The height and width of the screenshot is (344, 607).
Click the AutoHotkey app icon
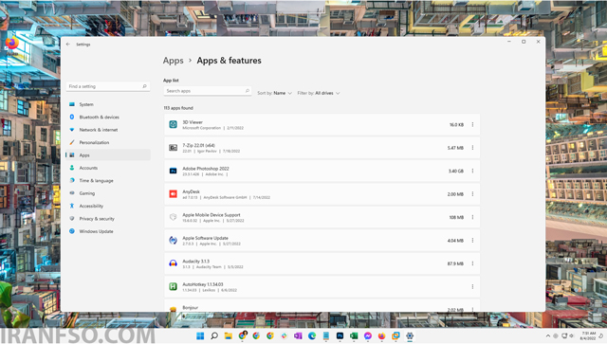click(x=173, y=286)
